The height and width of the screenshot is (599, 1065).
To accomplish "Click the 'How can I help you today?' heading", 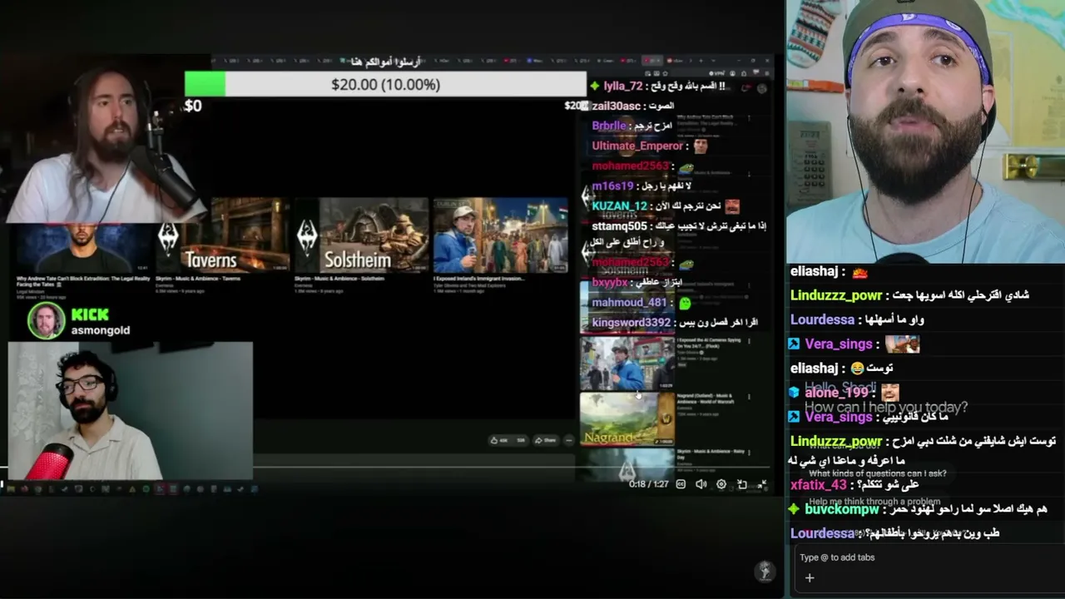I will coord(886,407).
